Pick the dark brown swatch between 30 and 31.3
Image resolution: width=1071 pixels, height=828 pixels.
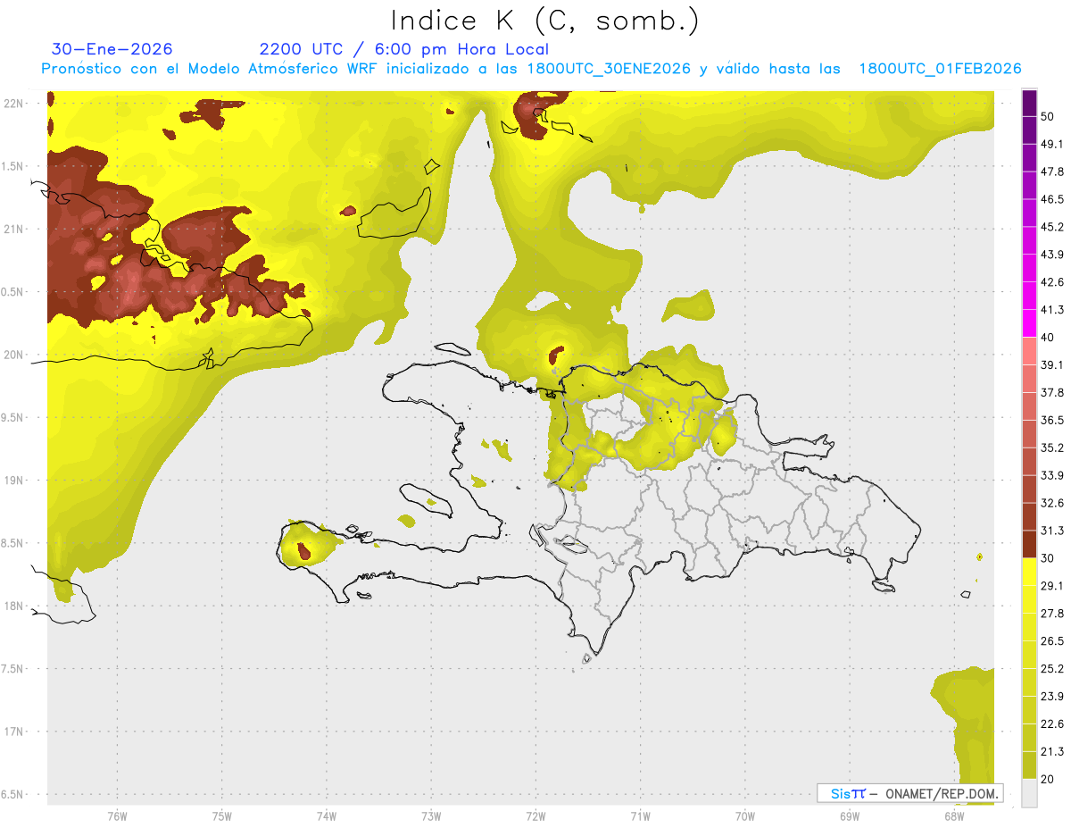point(1029,544)
